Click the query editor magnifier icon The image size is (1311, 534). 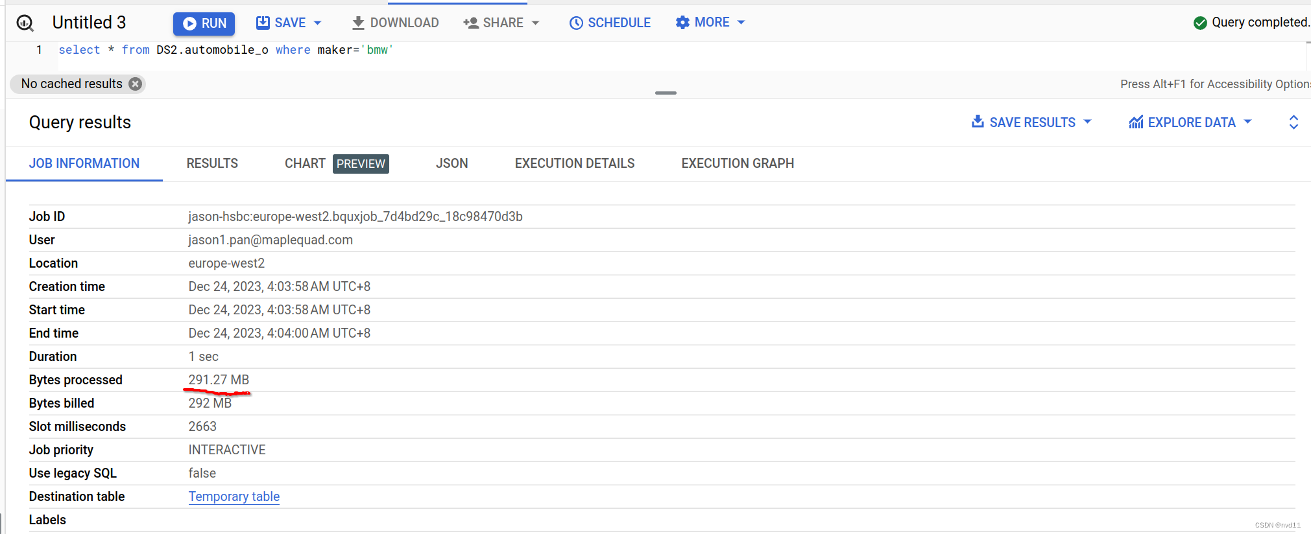25,23
